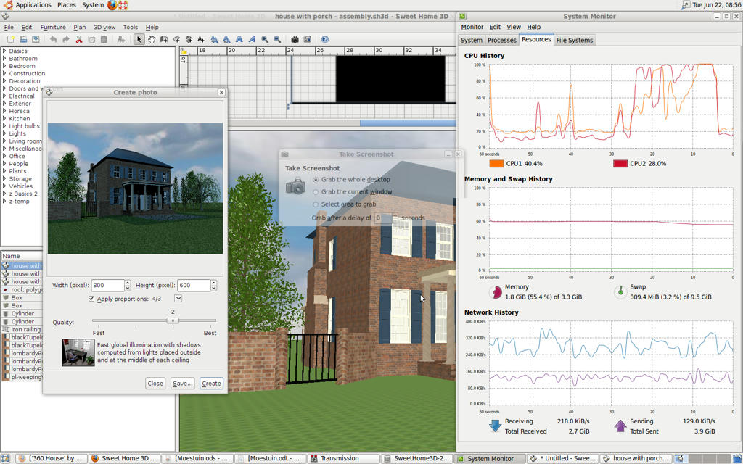The width and height of the screenshot is (743, 464).
Task: Switch to System Monitor taskbar button
Action: point(490,458)
